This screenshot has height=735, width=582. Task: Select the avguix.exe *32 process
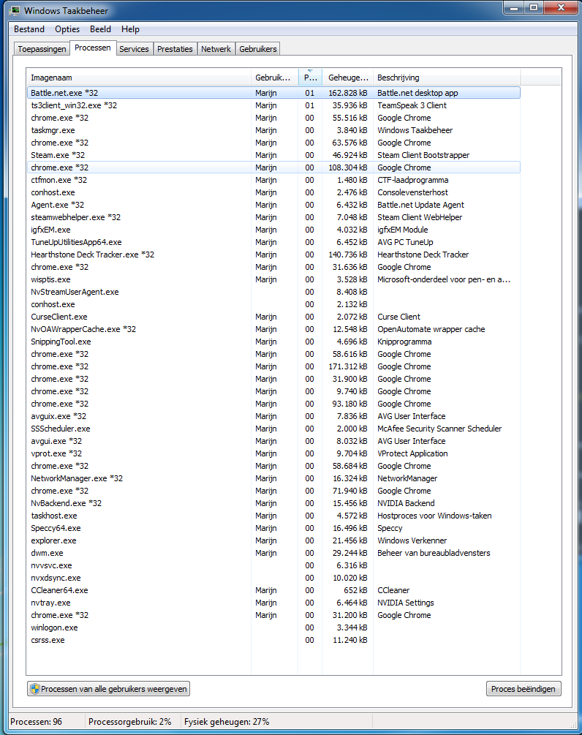[273, 416]
